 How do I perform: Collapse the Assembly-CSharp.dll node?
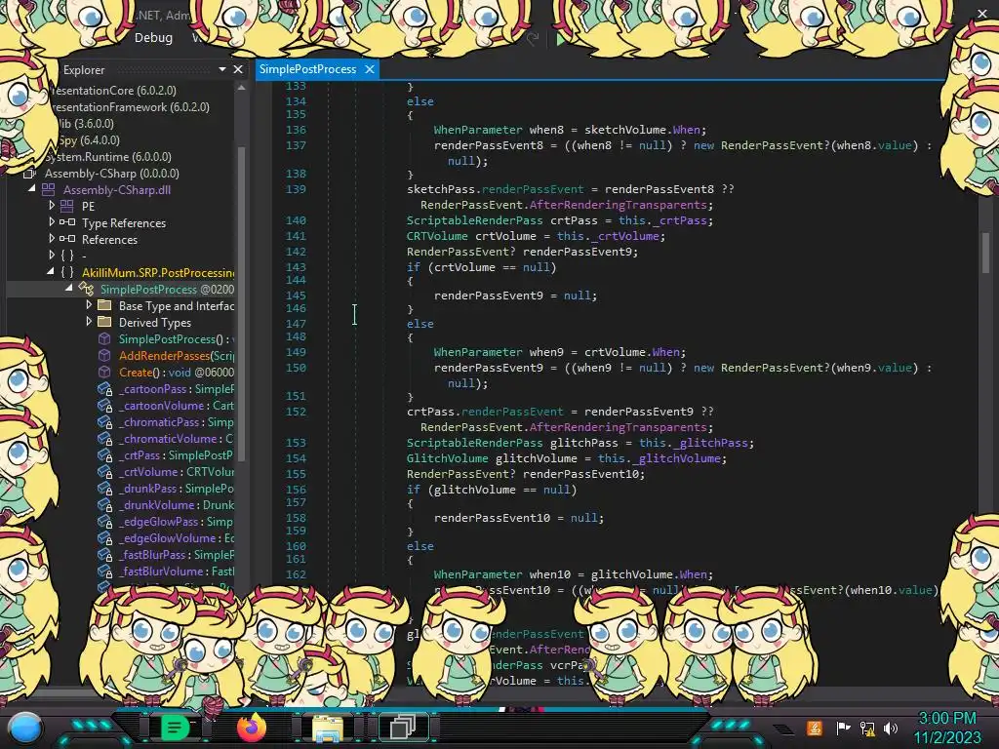click(32, 189)
